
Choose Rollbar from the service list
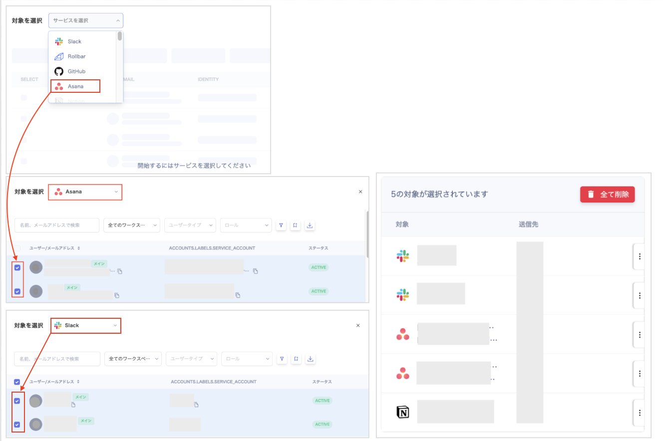click(x=82, y=56)
